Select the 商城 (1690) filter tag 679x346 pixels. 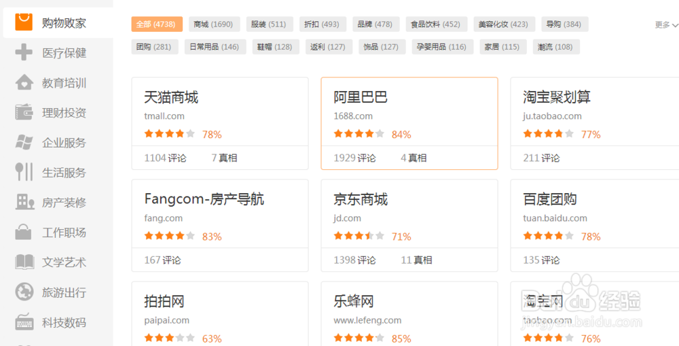215,24
